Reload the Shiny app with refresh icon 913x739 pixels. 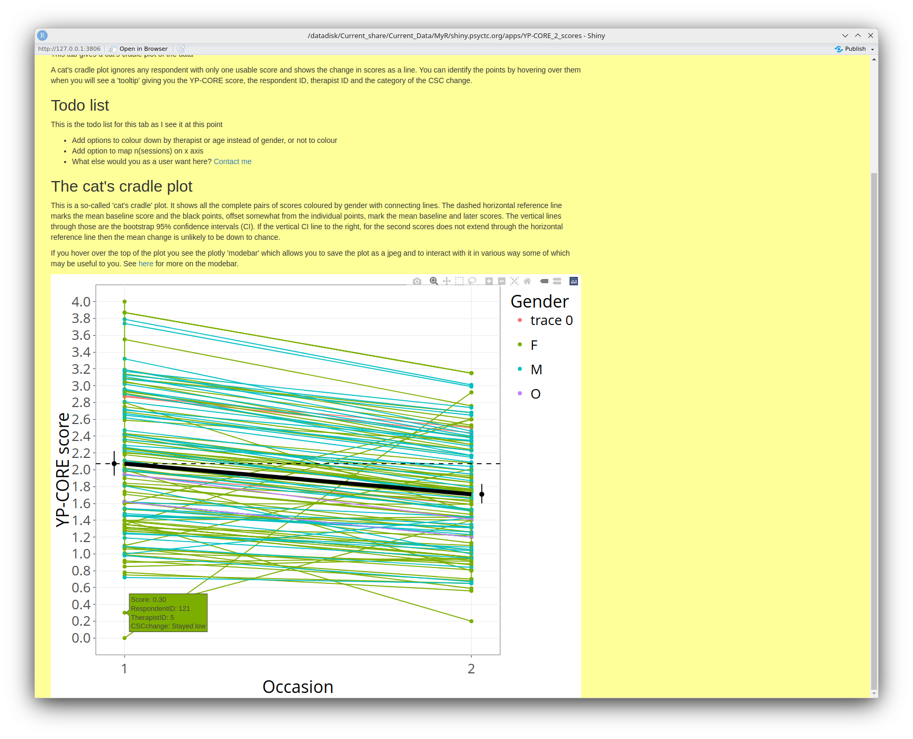tap(181, 49)
